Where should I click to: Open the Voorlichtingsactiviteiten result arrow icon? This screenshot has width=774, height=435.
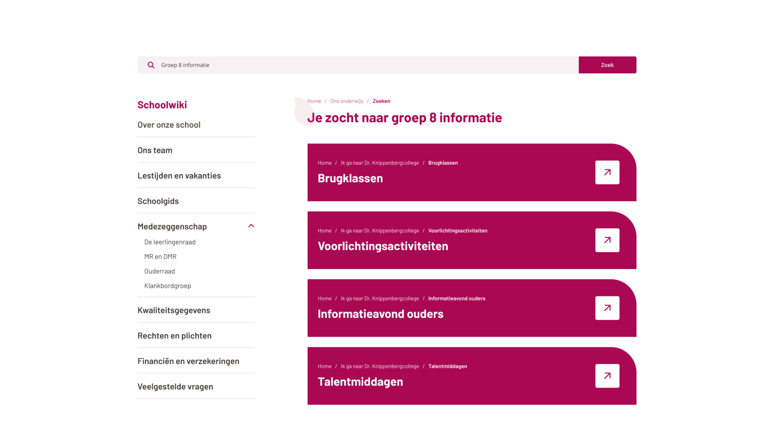pos(607,240)
